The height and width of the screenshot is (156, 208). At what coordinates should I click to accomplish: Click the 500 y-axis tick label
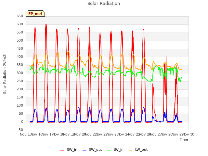pyautogui.click(x=20, y=41)
